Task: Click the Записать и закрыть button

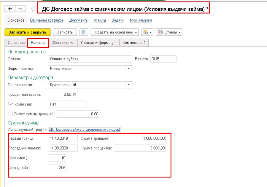Action: point(28,32)
